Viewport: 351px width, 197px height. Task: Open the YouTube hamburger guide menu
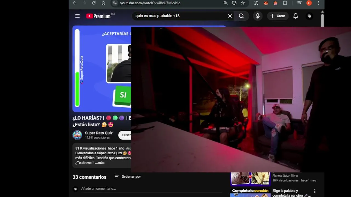coord(78,16)
